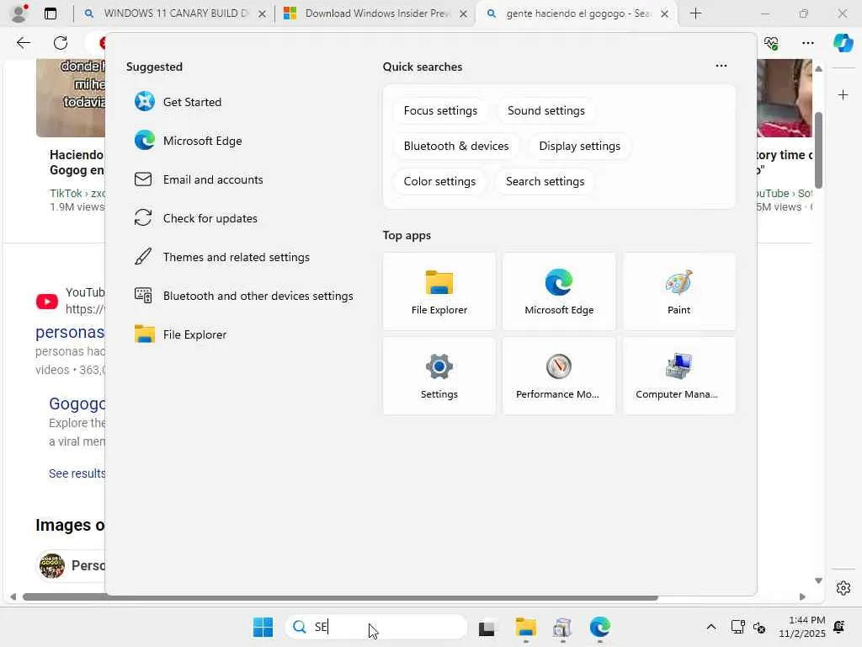The width and height of the screenshot is (862, 647).
Task: Launch Performance Monitor from Top apps
Action: tap(559, 376)
